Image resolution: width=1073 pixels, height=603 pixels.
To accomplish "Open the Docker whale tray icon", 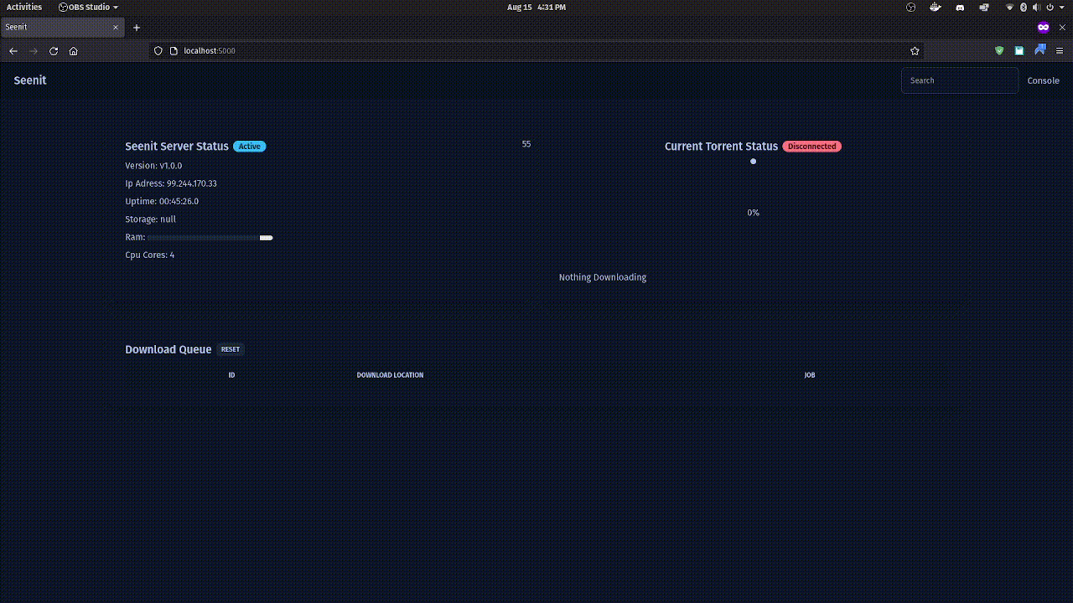I will pyautogui.click(x=936, y=8).
